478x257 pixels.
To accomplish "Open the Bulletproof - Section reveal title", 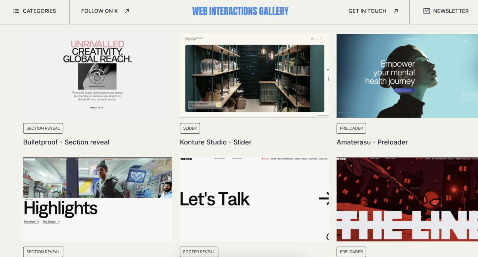I will 66,142.
